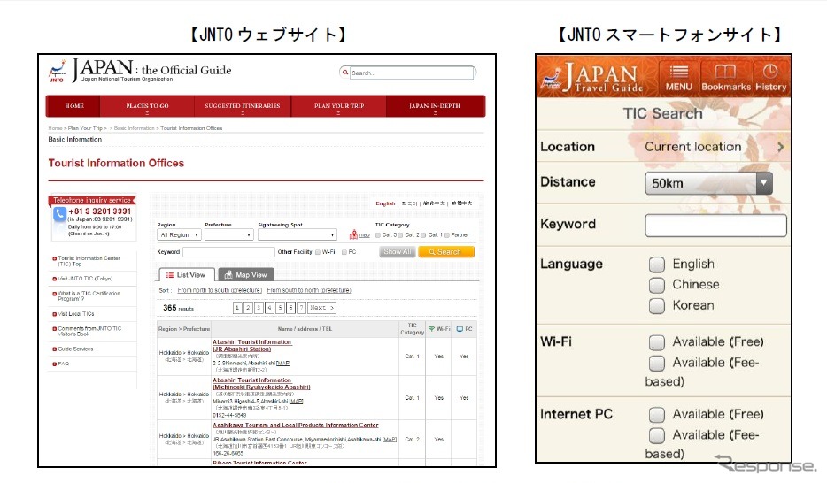Click the smartphone site Keyword field
This screenshot has width=827, height=483.
click(715, 226)
